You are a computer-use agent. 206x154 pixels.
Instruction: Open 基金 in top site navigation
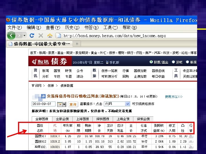[60, 53]
